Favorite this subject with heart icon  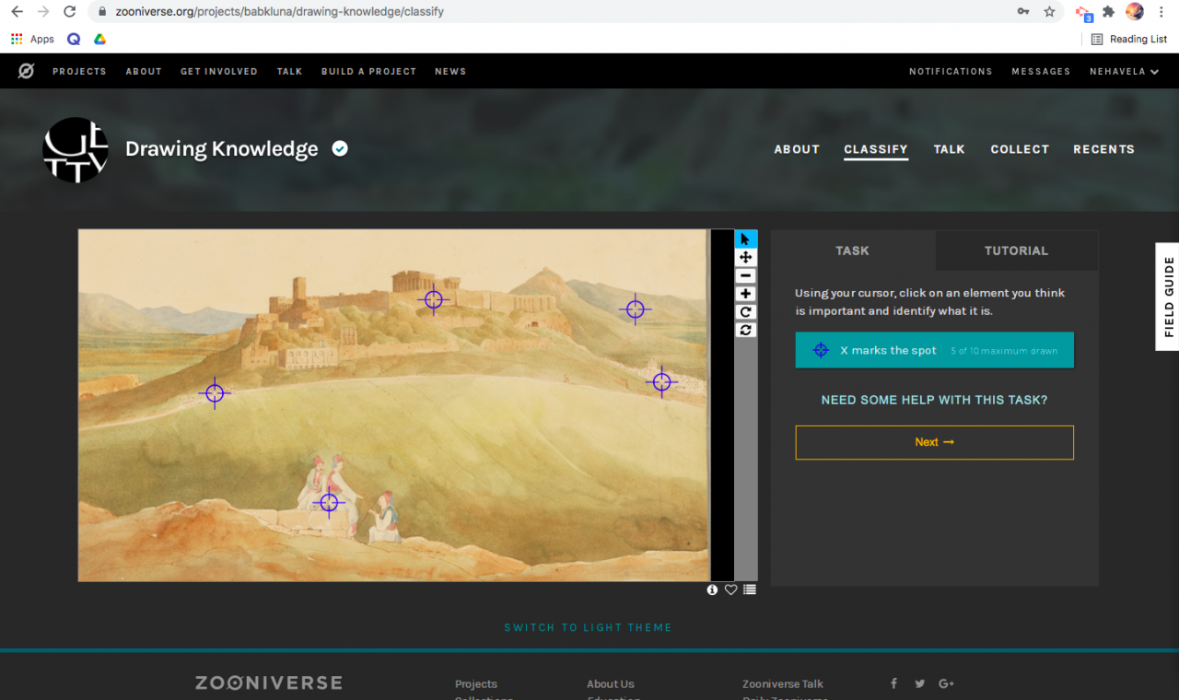730,589
